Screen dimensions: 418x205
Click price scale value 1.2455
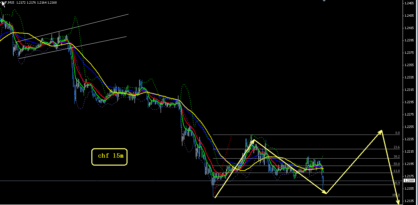click(409, 3)
